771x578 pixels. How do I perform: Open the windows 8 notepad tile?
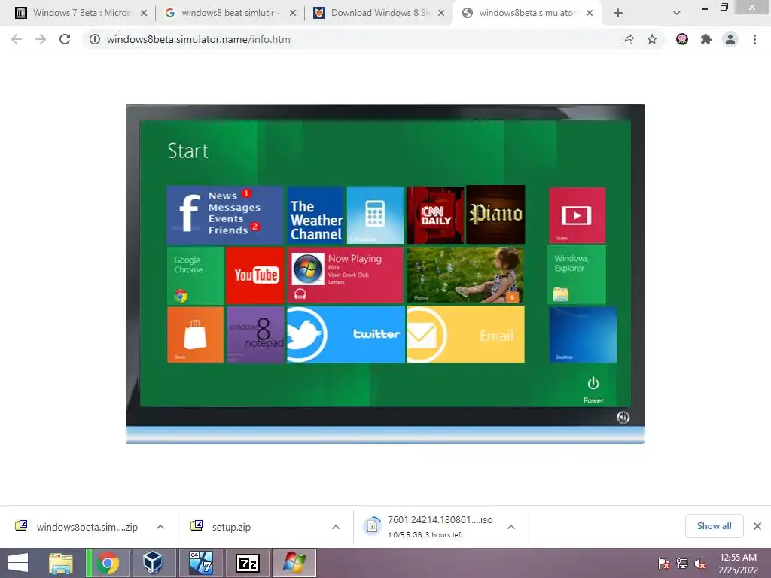[x=255, y=335]
